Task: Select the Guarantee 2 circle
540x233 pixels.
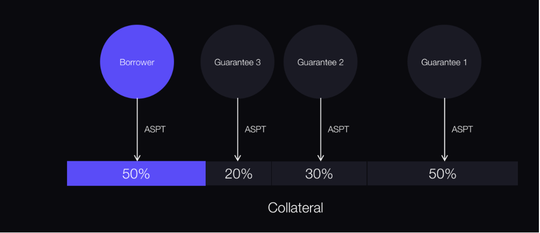Action: pos(321,62)
